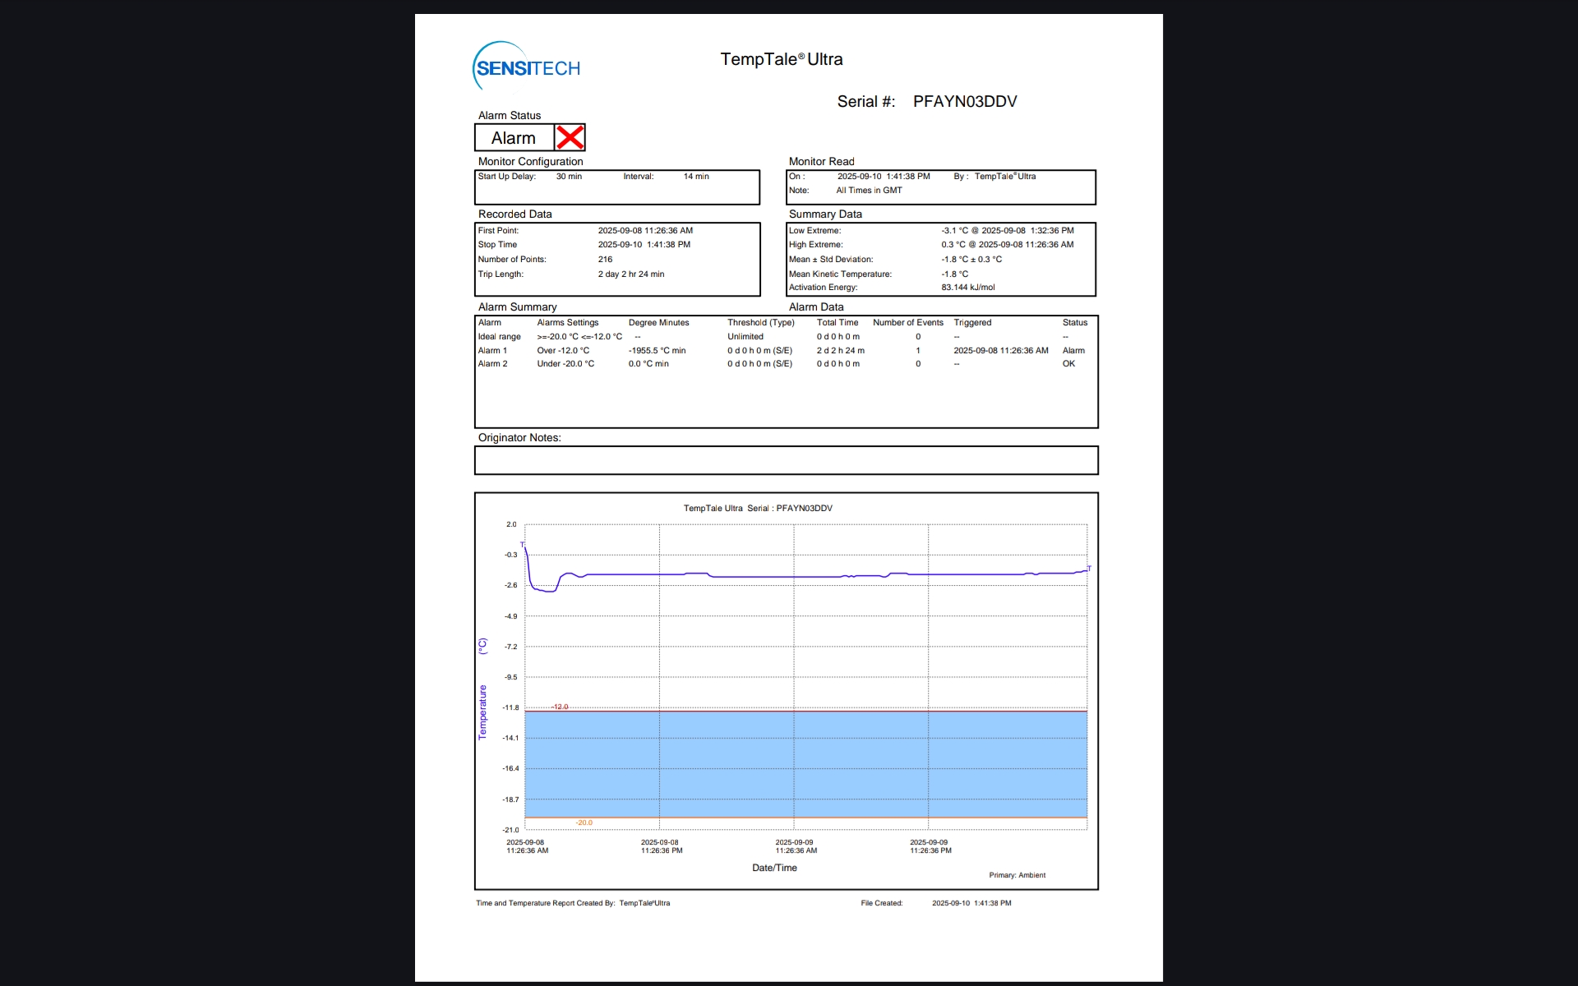Image resolution: width=1578 pixels, height=986 pixels.
Task: Click inside the Originator Notes field
Action: (786, 460)
